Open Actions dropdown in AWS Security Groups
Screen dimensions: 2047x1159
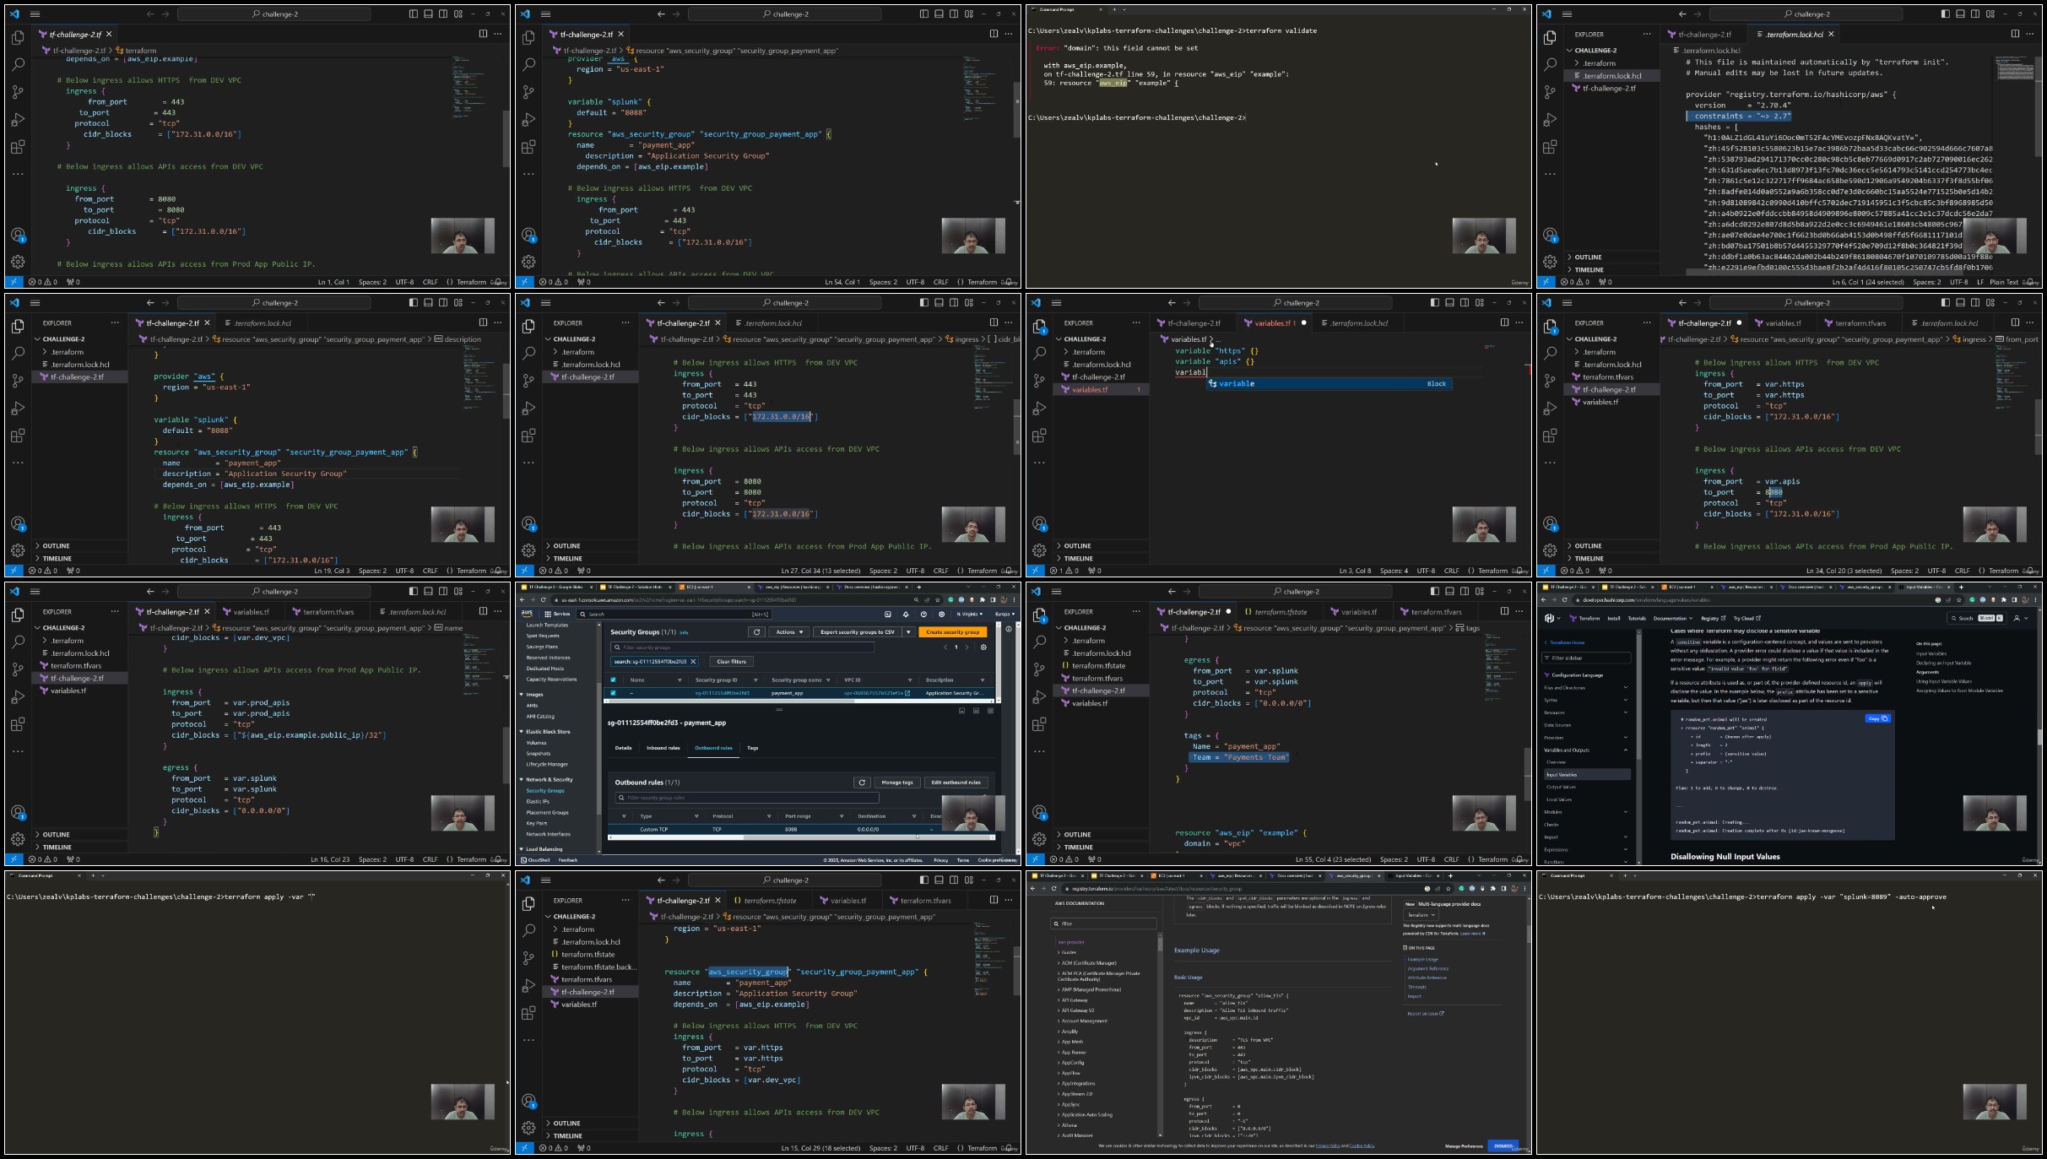click(x=788, y=631)
